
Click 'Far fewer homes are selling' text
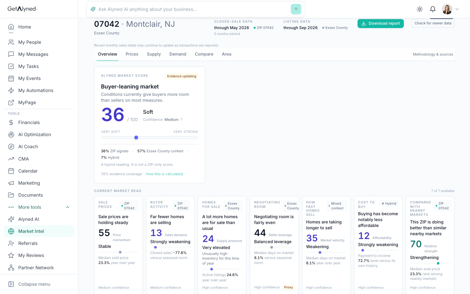167,220
